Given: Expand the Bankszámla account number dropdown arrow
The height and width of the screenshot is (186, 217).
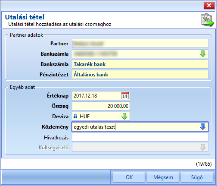Looking at the screenshot, I should tap(203, 54).
